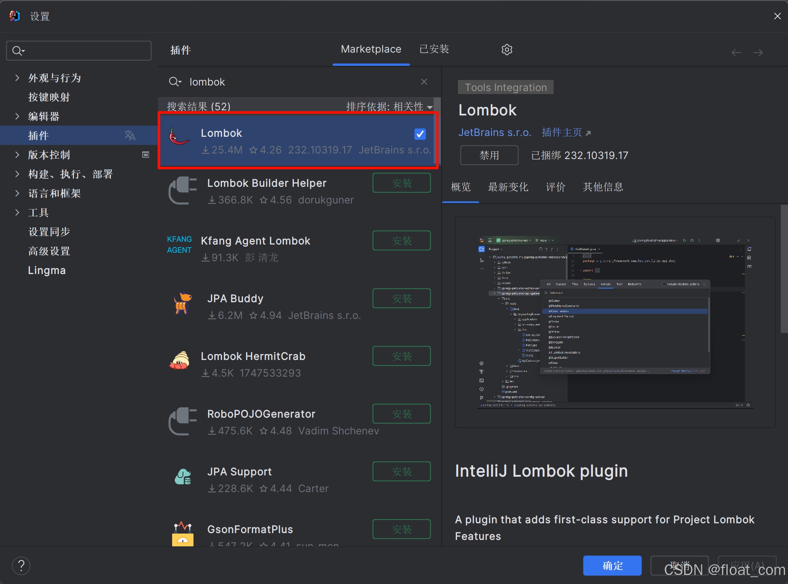Click the project-level icon beside 版本控制
Screen dimensions: 788x584
[x=146, y=155]
